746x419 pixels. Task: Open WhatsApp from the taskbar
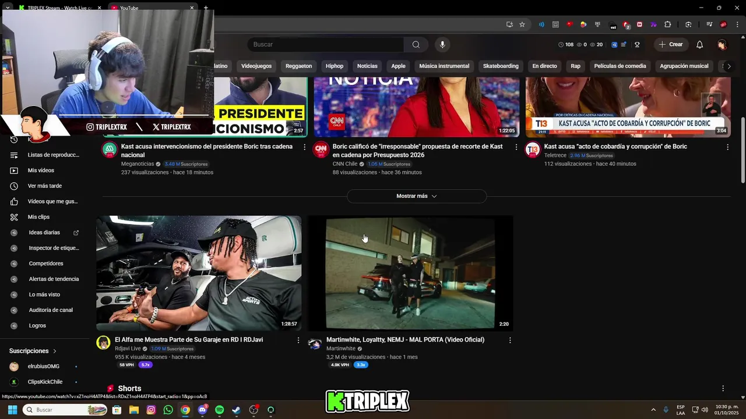tap(168, 410)
